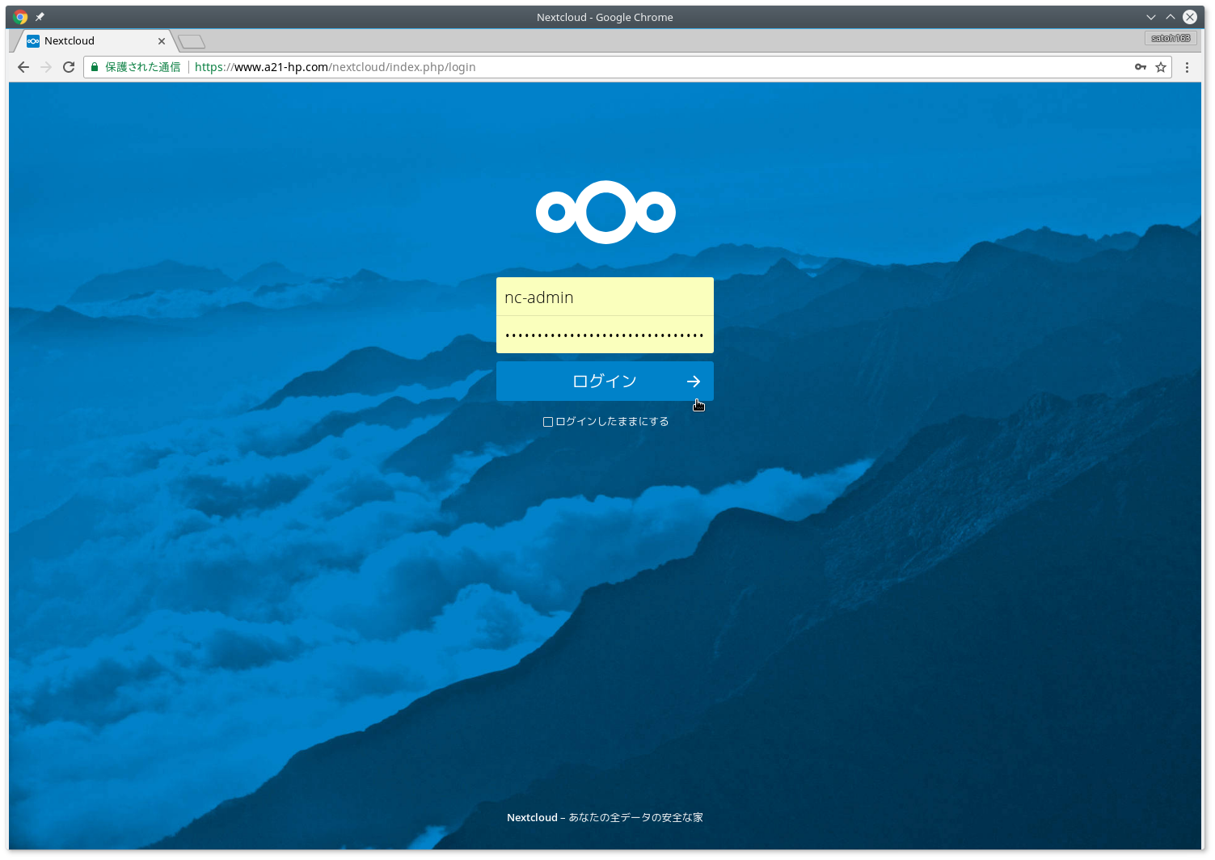Open the satoh163 profile button
This screenshot has width=1215, height=860.
pyautogui.click(x=1171, y=38)
